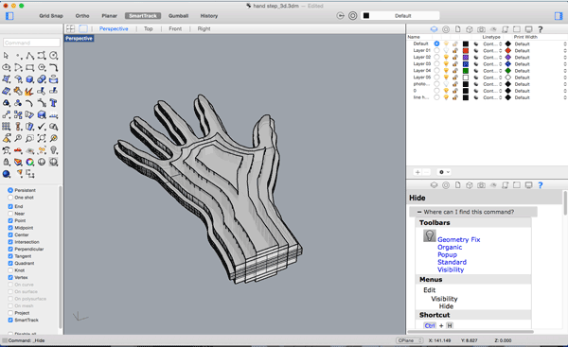Change Layer 04 green color swatch
568x347 pixels.
(466, 71)
